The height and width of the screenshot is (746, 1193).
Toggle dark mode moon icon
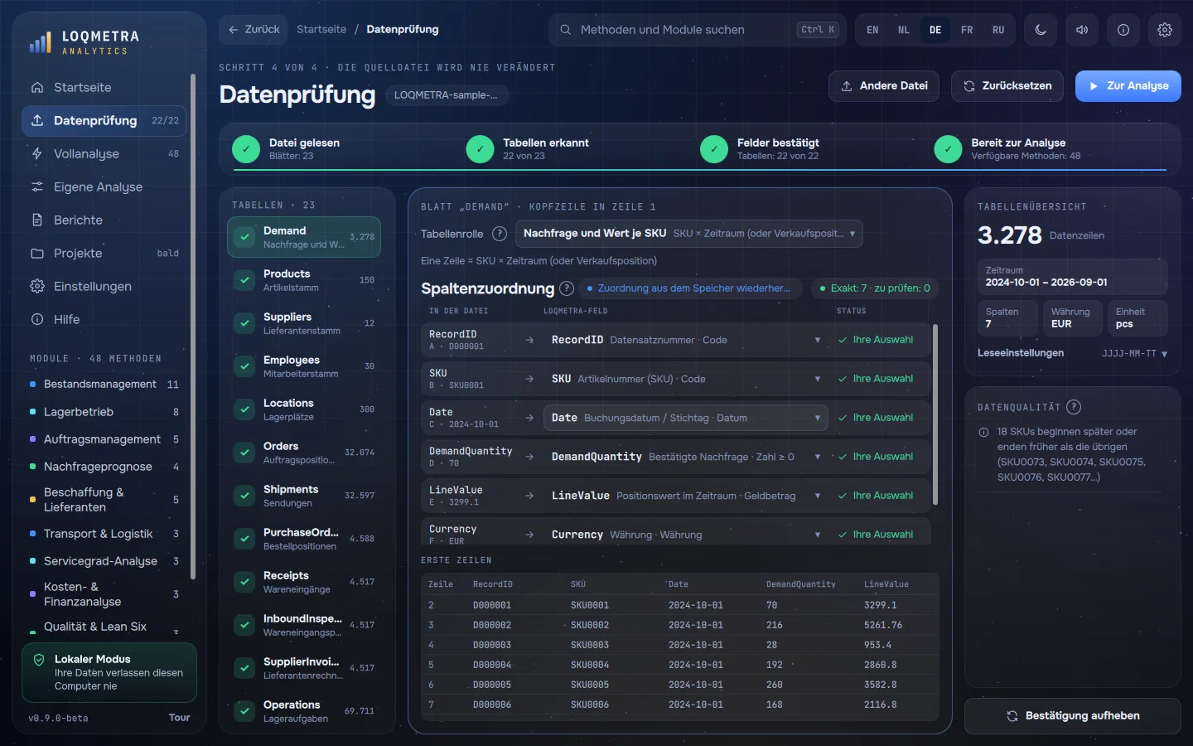(1041, 30)
